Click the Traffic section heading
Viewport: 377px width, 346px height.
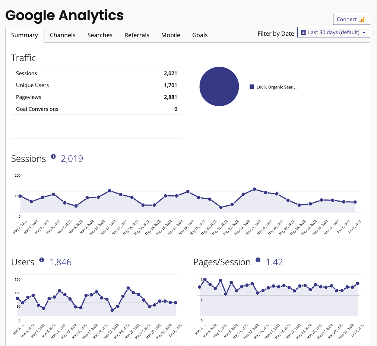(x=23, y=58)
